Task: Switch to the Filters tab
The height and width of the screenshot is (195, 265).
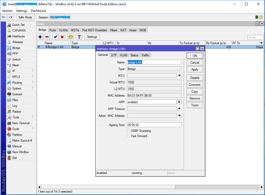Action: coord(113,30)
